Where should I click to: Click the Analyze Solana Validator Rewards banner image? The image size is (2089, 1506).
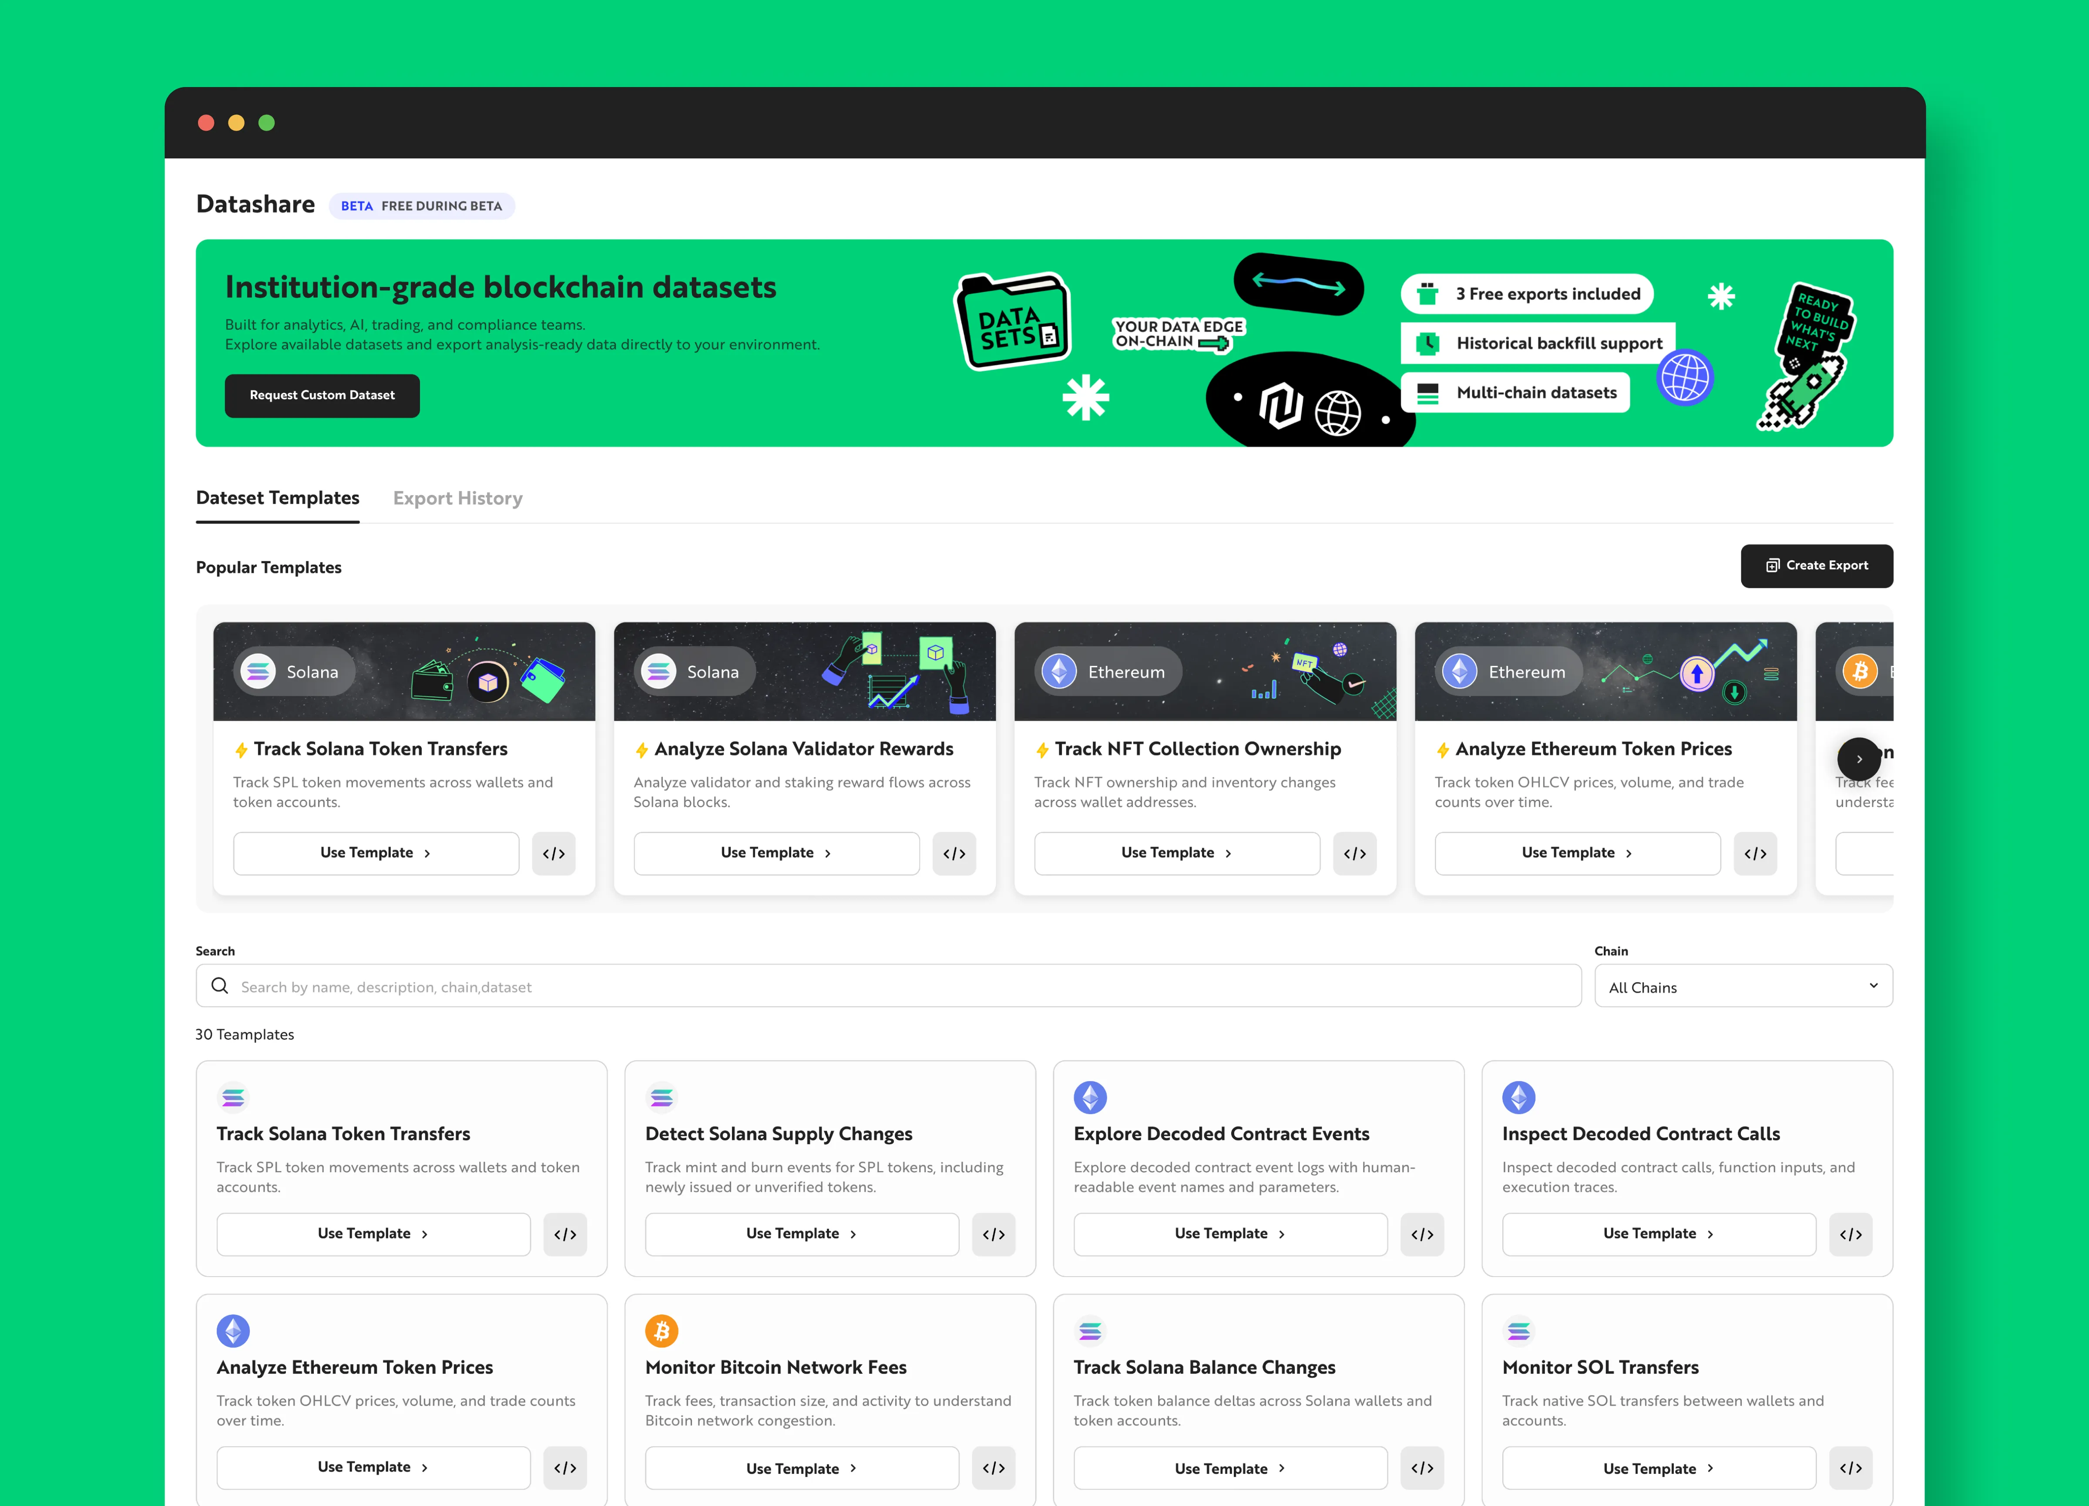(x=805, y=672)
